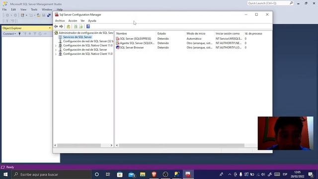
Task: Open the Ver menu
Action: (82, 21)
